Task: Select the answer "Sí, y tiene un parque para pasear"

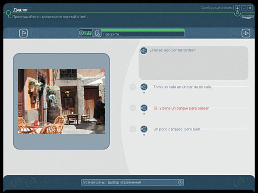Action: point(181,108)
